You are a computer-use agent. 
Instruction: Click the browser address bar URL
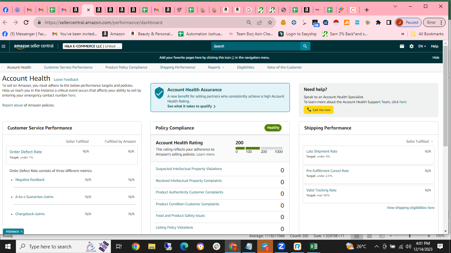(103, 22)
